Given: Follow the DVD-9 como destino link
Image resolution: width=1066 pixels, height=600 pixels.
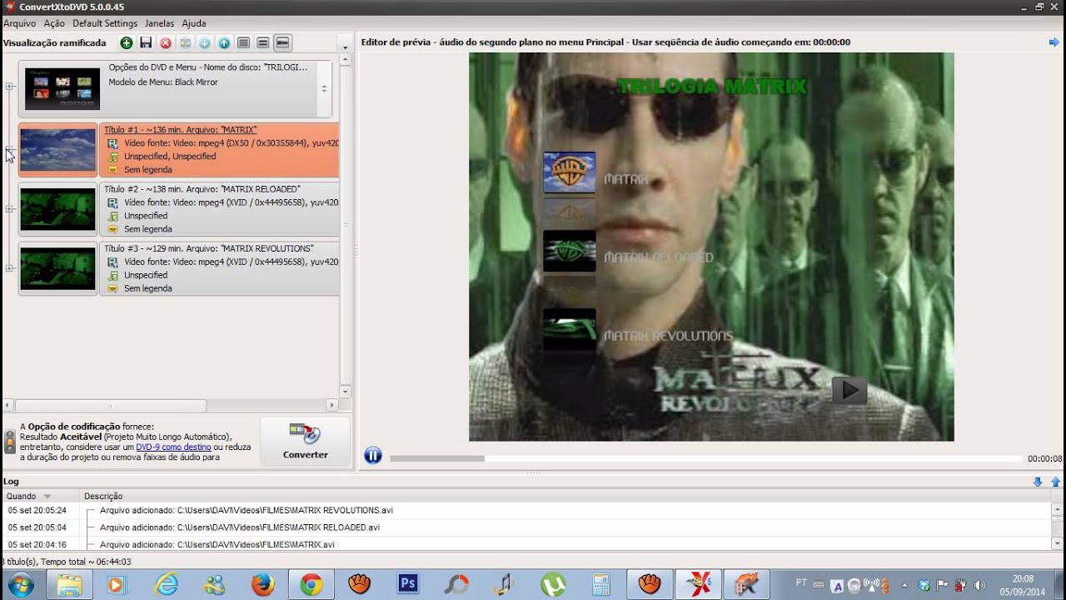Looking at the screenshot, I should [173, 447].
